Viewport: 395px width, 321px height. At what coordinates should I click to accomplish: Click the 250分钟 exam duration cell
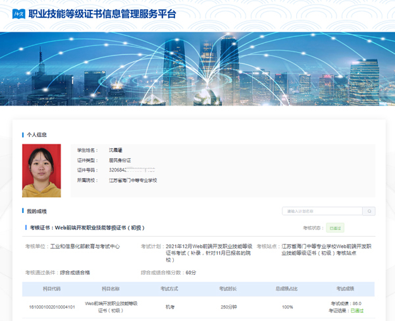point(228,306)
